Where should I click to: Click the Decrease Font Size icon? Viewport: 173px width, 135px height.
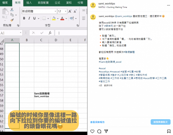(75, 11)
